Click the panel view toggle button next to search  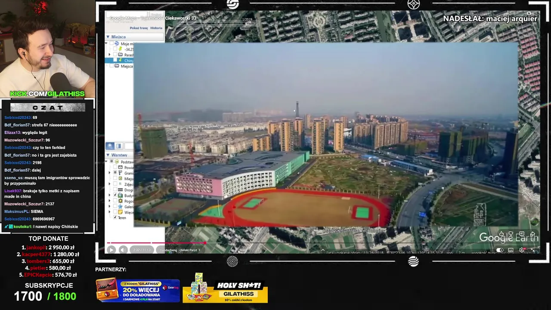[118, 146]
